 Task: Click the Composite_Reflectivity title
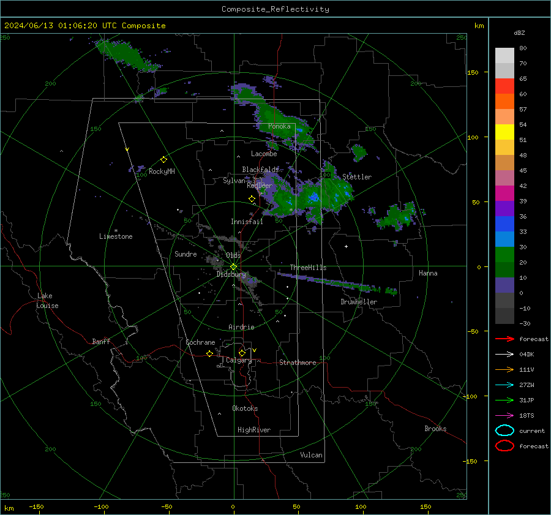tap(275, 9)
